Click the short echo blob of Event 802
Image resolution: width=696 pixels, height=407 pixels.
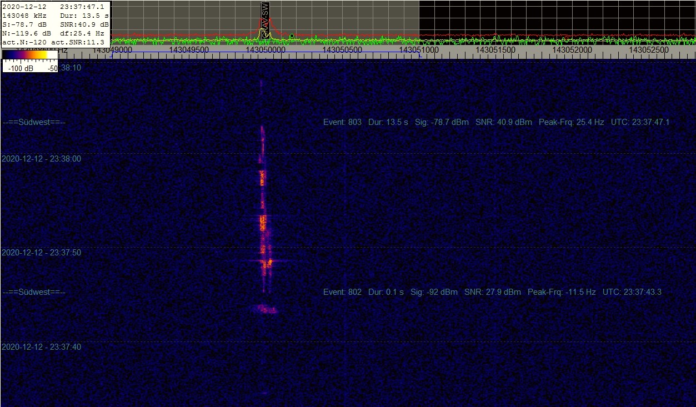[x=264, y=309]
